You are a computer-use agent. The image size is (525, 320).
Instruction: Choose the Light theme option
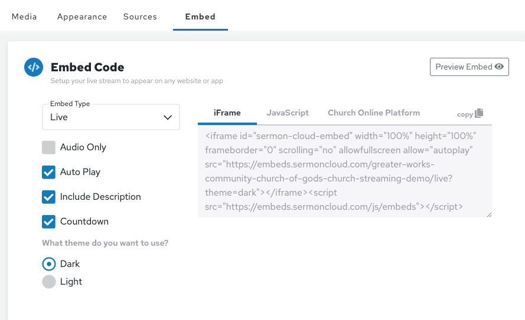coord(49,282)
